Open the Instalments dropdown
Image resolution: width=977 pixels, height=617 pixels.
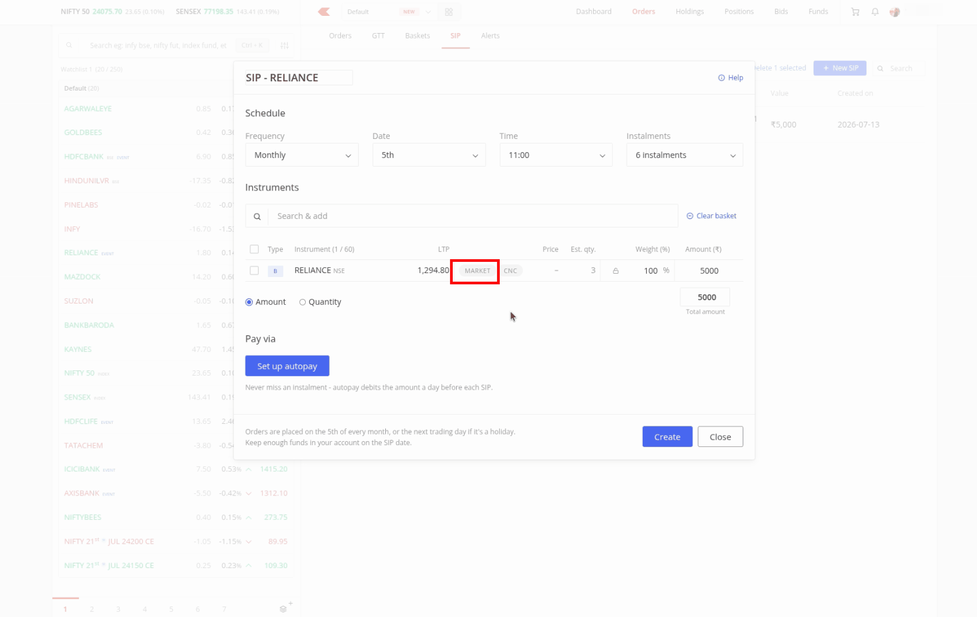pyautogui.click(x=684, y=155)
